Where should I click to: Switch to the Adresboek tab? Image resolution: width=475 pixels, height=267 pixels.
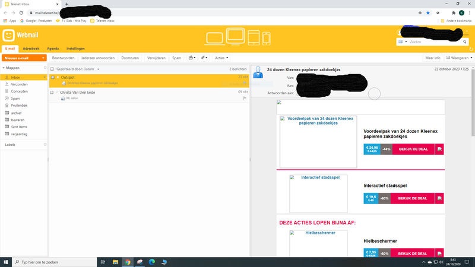(x=30, y=48)
